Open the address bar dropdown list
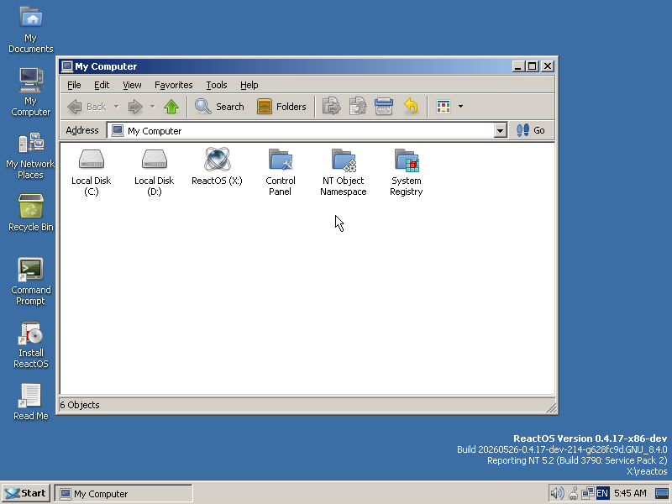The height and width of the screenshot is (504, 672). pyautogui.click(x=500, y=131)
